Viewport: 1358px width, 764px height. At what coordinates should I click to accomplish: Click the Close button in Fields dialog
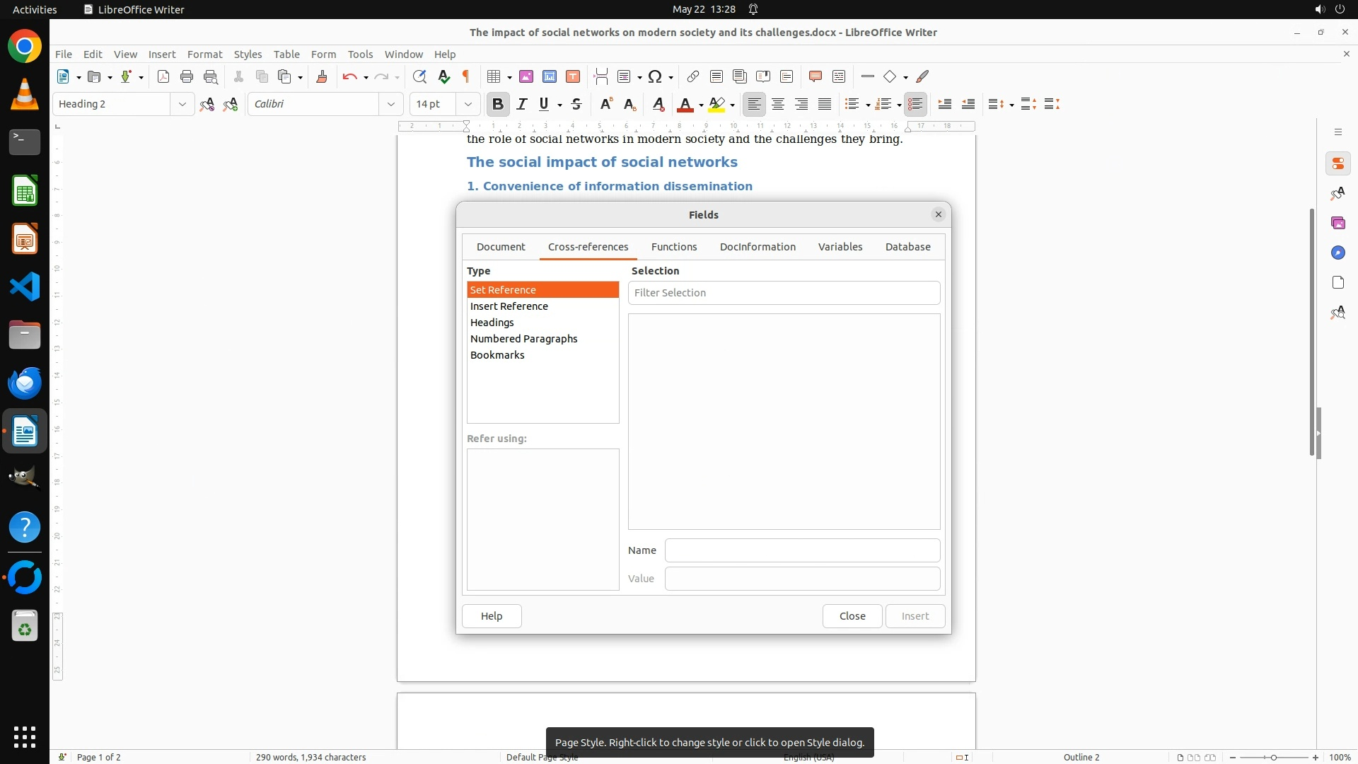(x=852, y=616)
